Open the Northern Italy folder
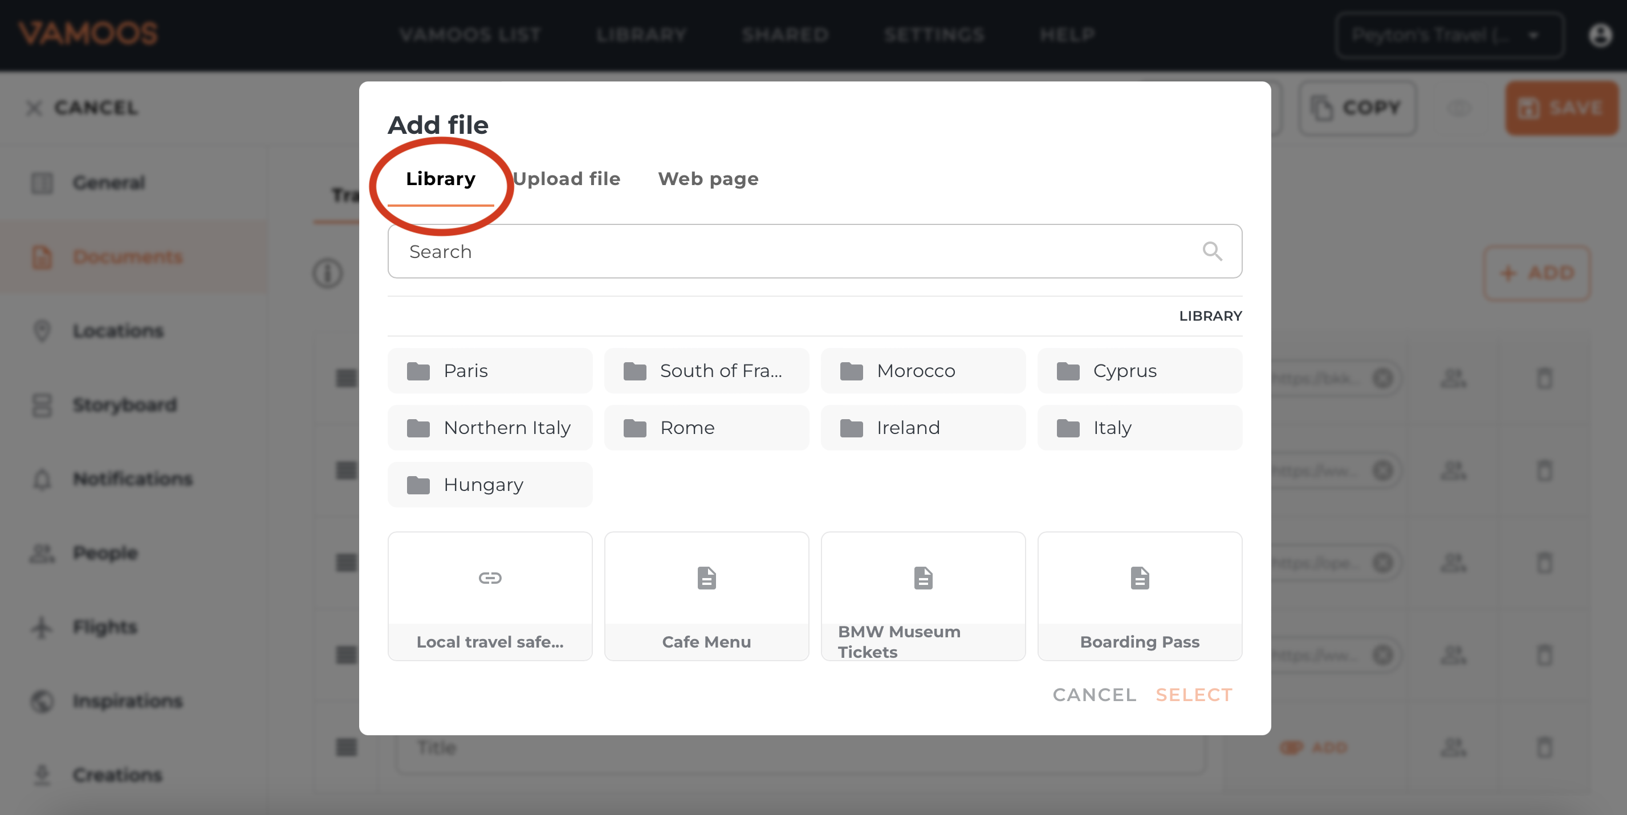 (x=490, y=428)
